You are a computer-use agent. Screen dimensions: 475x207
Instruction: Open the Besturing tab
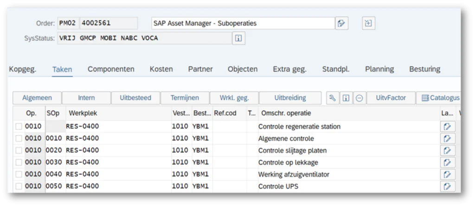[x=425, y=70]
